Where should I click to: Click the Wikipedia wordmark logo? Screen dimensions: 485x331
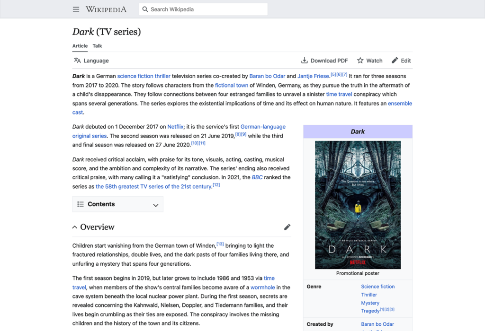pyautogui.click(x=106, y=9)
